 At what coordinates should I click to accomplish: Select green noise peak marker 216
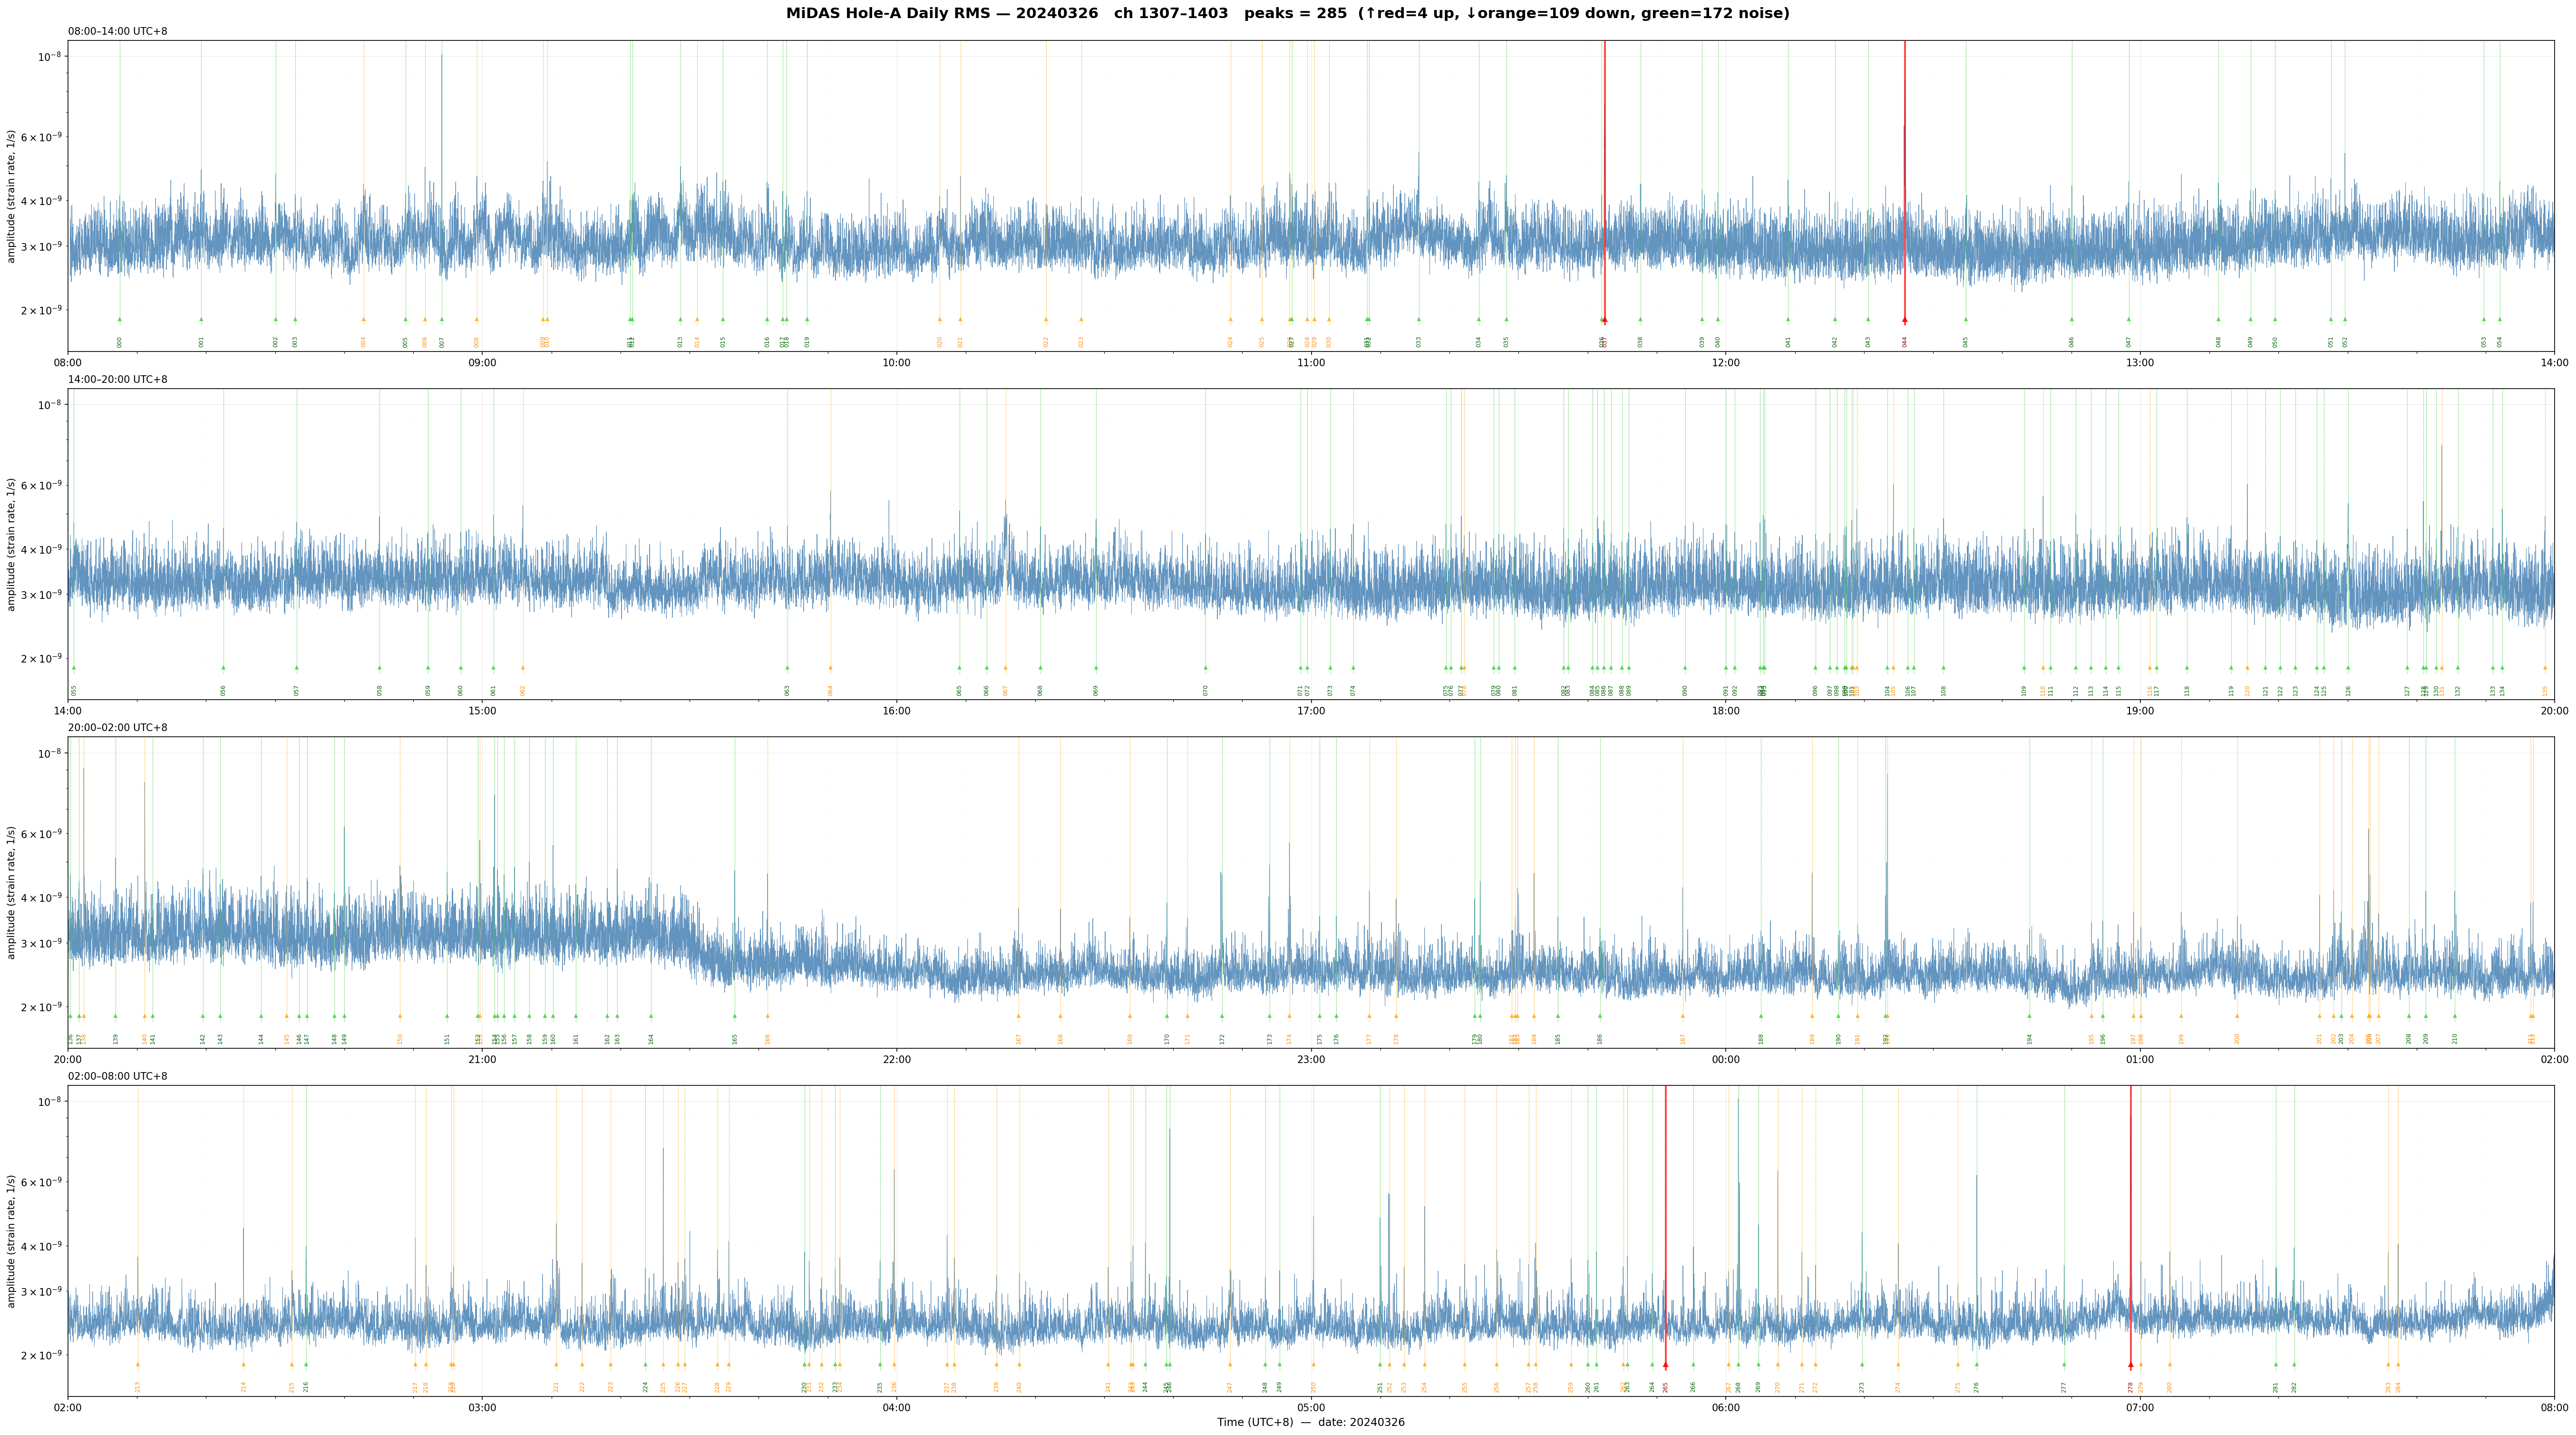click(305, 1365)
